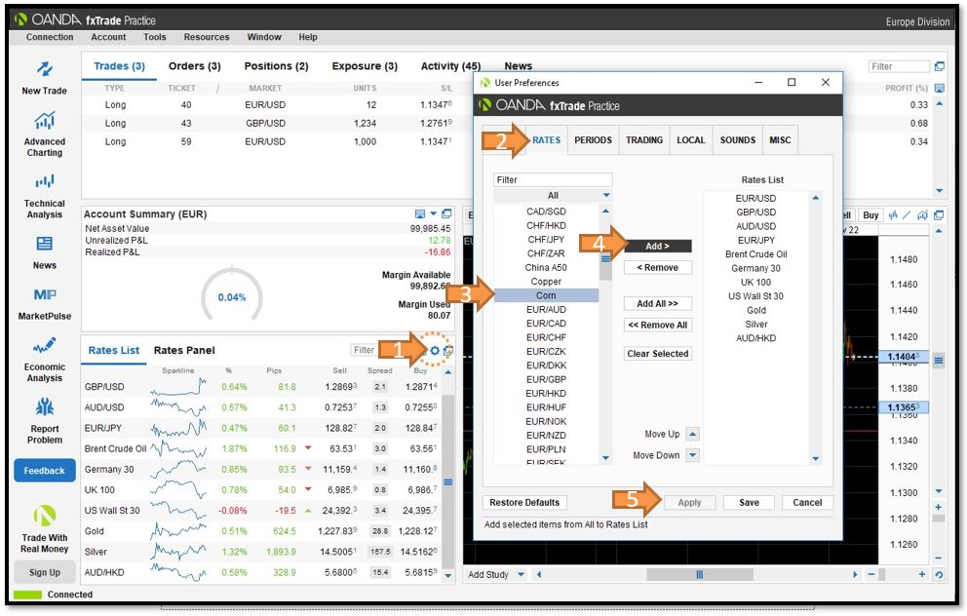Open the Window menu
The image size is (967, 616).
click(x=264, y=37)
